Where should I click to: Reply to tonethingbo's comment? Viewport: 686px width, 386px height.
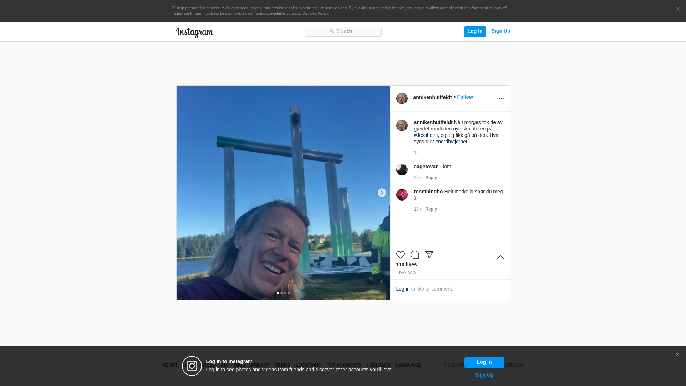(x=431, y=209)
